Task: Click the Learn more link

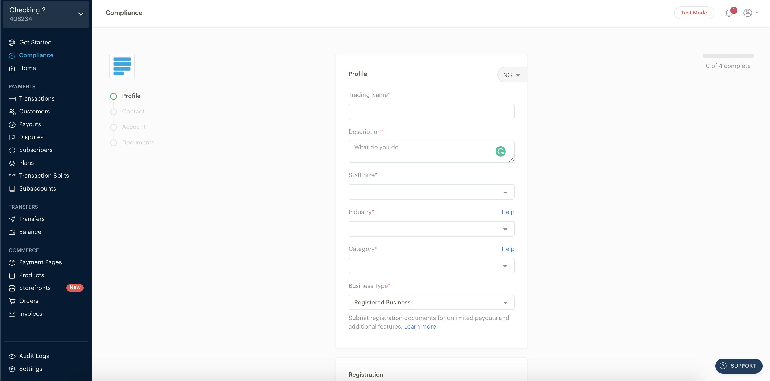Action: [420, 326]
